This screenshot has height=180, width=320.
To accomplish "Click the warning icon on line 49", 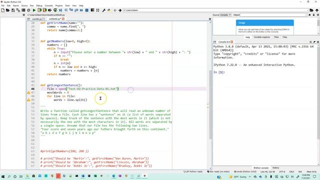I will pos(29,100).
